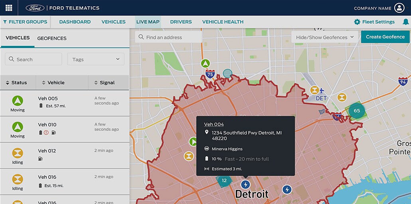Screen dimensions: 411x204
Task: Click the battery icon beside Est. 15 mi.
Action: tap(40, 185)
